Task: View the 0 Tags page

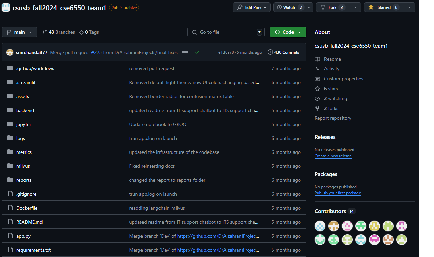Action: click(x=89, y=32)
